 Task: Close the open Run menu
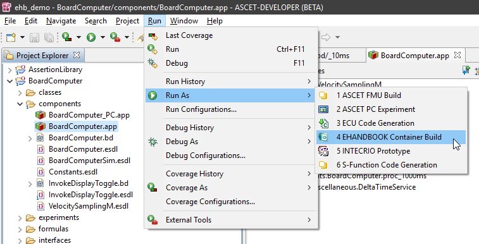[x=154, y=21]
